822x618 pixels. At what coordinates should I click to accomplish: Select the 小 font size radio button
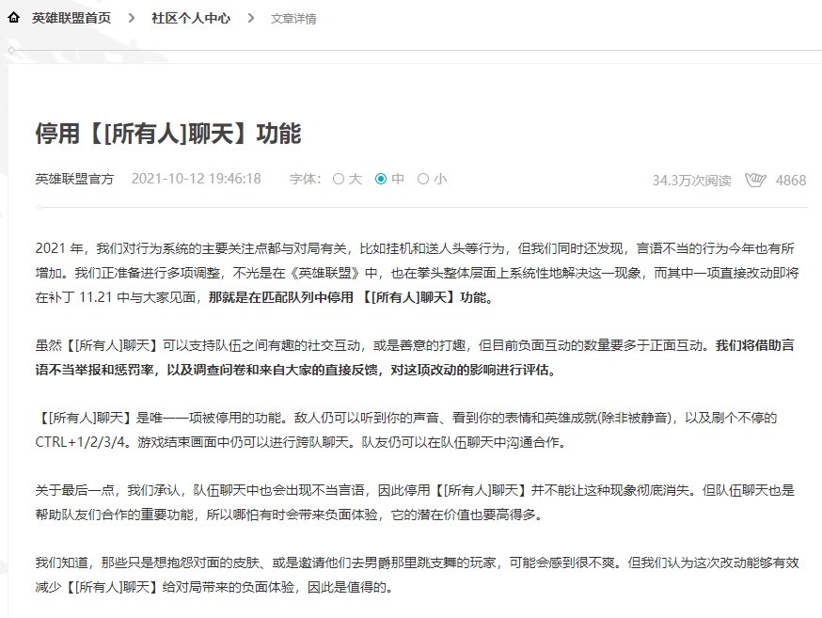tap(423, 180)
